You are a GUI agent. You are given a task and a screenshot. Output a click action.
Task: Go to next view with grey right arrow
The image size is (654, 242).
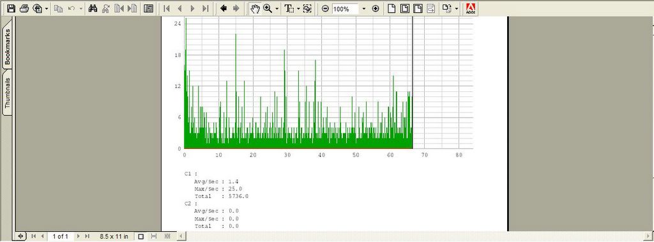tap(236, 8)
